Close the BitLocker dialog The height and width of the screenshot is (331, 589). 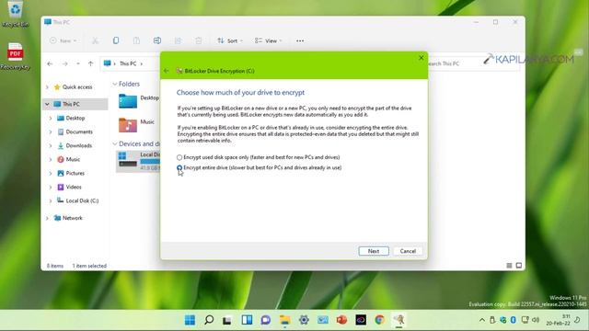coord(422,58)
